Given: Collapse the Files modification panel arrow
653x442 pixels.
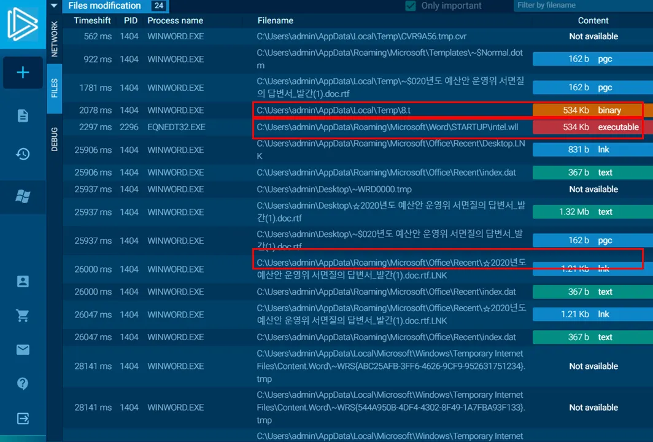Looking at the screenshot, I should (54, 6).
